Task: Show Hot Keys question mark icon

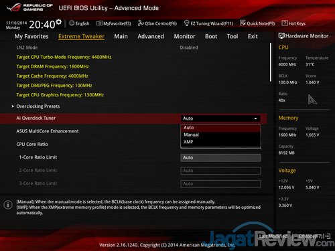Action: (285, 23)
